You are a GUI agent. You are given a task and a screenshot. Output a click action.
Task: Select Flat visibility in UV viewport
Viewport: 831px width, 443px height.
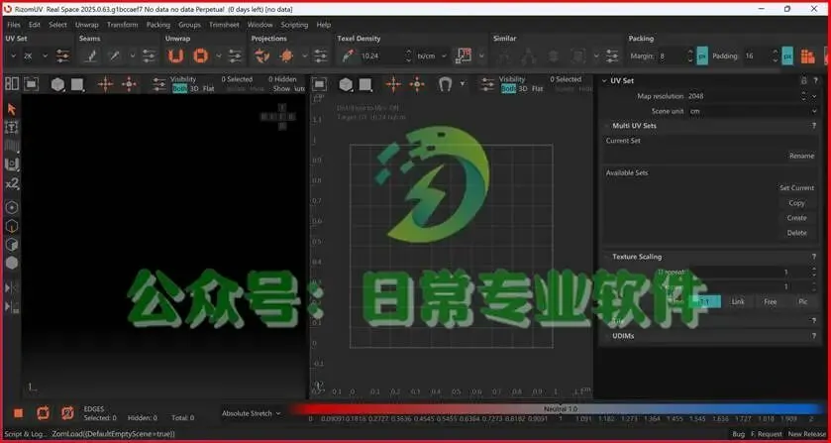point(538,88)
